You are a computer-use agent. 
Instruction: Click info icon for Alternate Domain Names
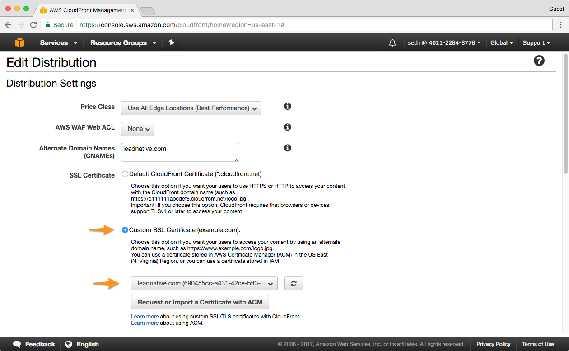pyautogui.click(x=287, y=148)
